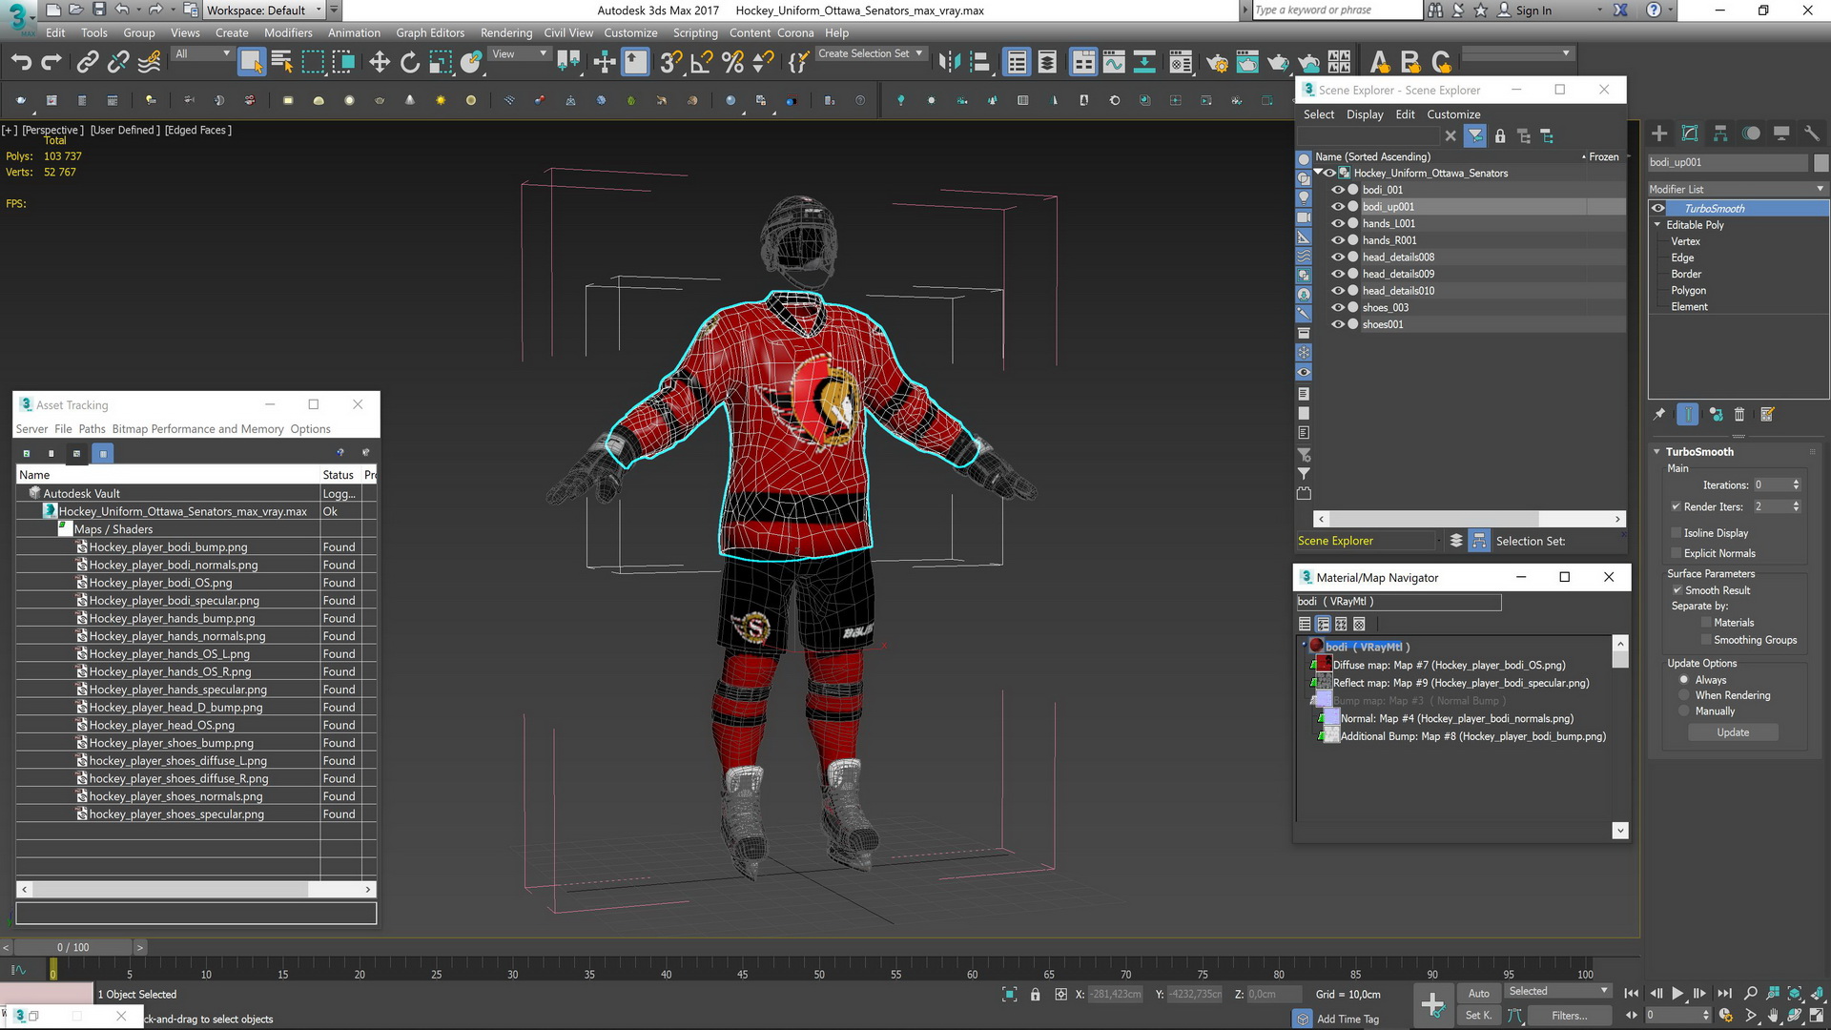Activate the Select and Rotate tool

point(410,63)
